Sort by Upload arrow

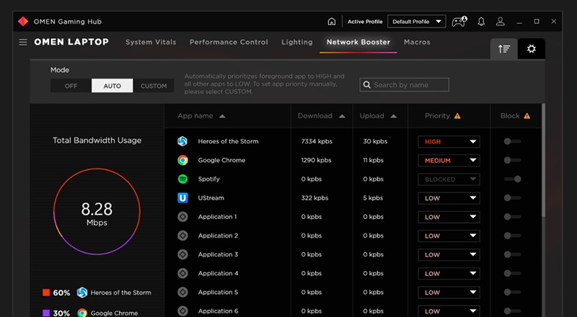coord(393,116)
